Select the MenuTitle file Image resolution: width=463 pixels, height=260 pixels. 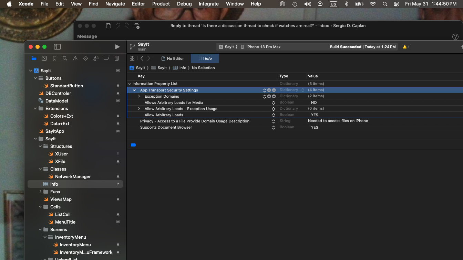[x=65, y=222]
